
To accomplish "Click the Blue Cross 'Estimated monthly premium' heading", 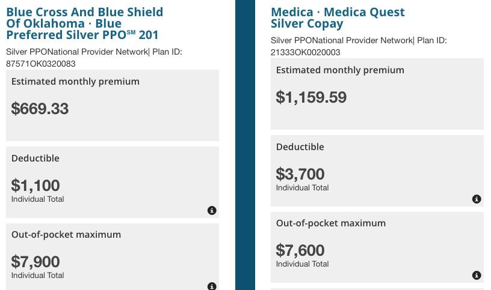I will pyautogui.click(x=75, y=81).
